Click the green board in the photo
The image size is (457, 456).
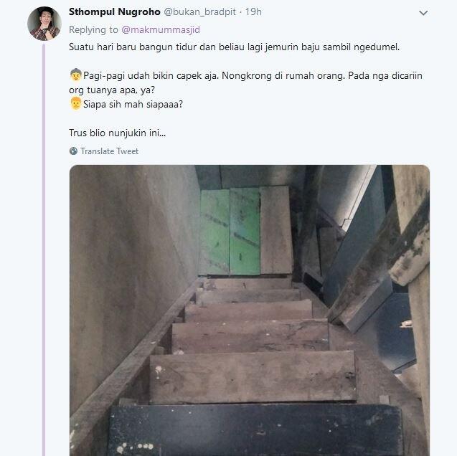pyautogui.click(x=230, y=231)
